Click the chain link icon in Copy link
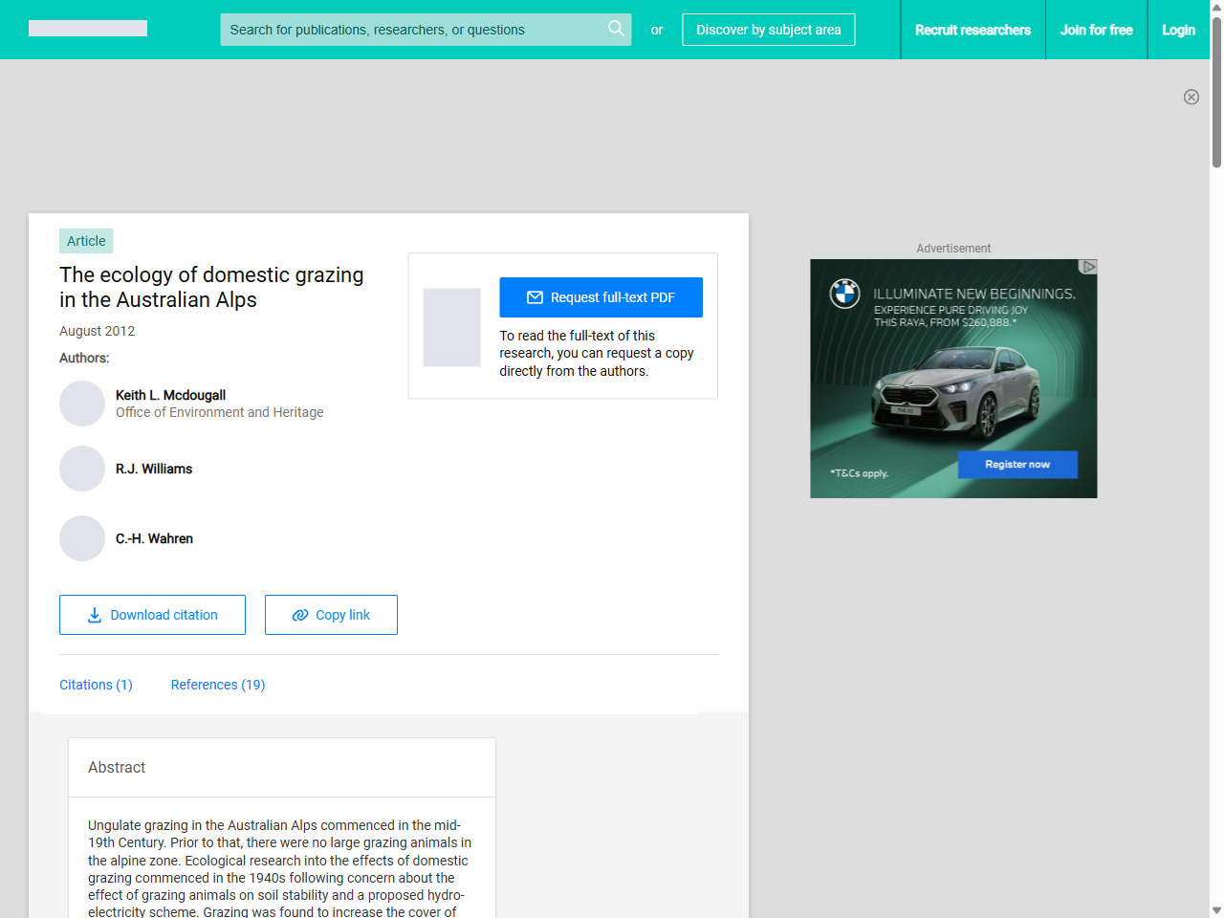 [299, 615]
